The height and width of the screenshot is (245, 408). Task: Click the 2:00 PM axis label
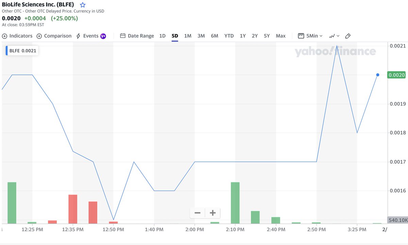coord(195,230)
